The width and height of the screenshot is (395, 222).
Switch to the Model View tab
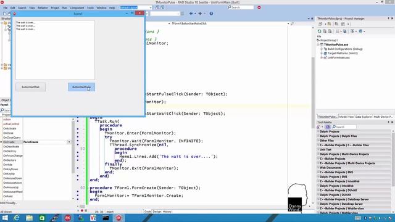tap(346, 117)
